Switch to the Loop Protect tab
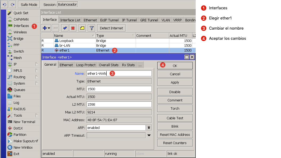The width and height of the screenshot is (281, 158). (86, 65)
